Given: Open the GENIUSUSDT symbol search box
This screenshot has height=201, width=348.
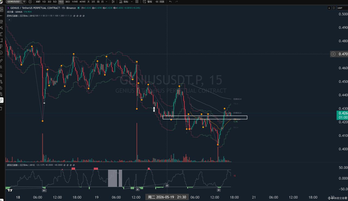Looking at the screenshot, I should click(x=14, y=2).
